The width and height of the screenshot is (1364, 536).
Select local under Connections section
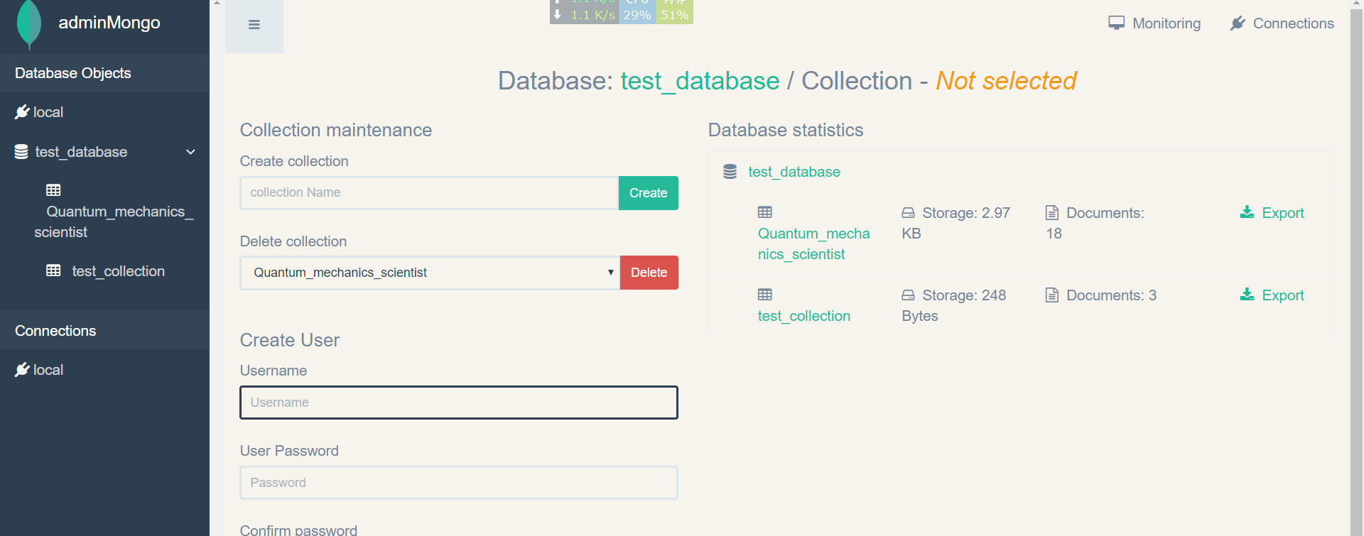(x=48, y=370)
